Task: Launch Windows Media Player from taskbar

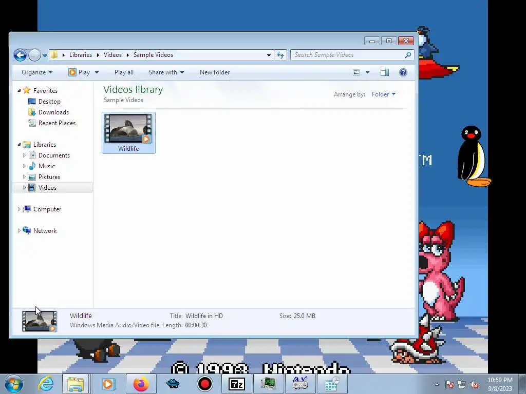Action: coord(108,384)
